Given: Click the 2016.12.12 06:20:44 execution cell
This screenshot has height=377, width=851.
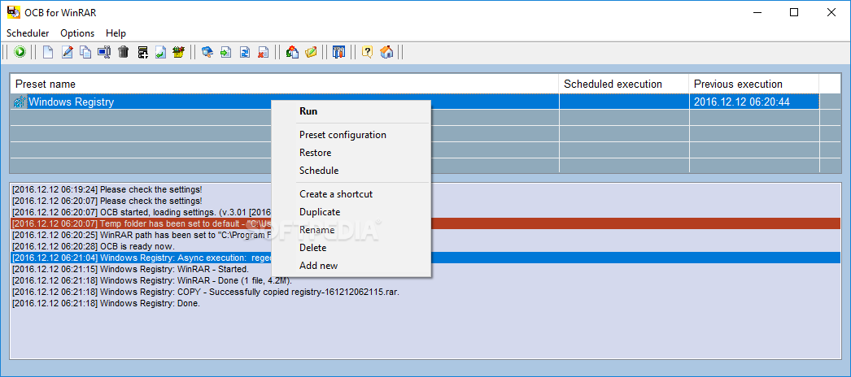Looking at the screenshot, I should [754, 102].
